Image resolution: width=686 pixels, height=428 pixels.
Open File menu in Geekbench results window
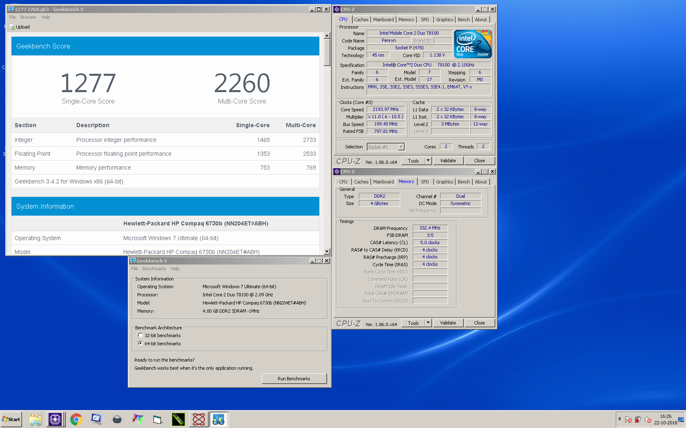click(x=12, y=17)
